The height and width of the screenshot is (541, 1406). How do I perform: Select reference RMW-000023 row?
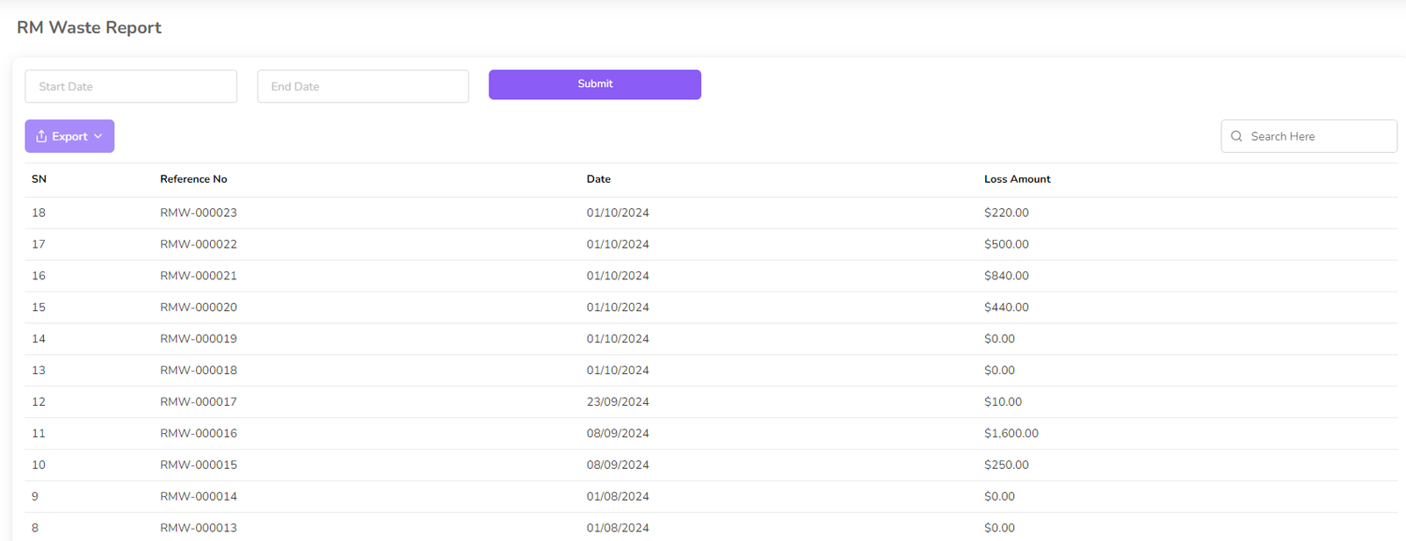[x=199, y=213]
